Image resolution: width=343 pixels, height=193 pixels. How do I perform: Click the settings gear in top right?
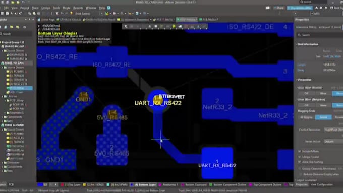[321, 8]
